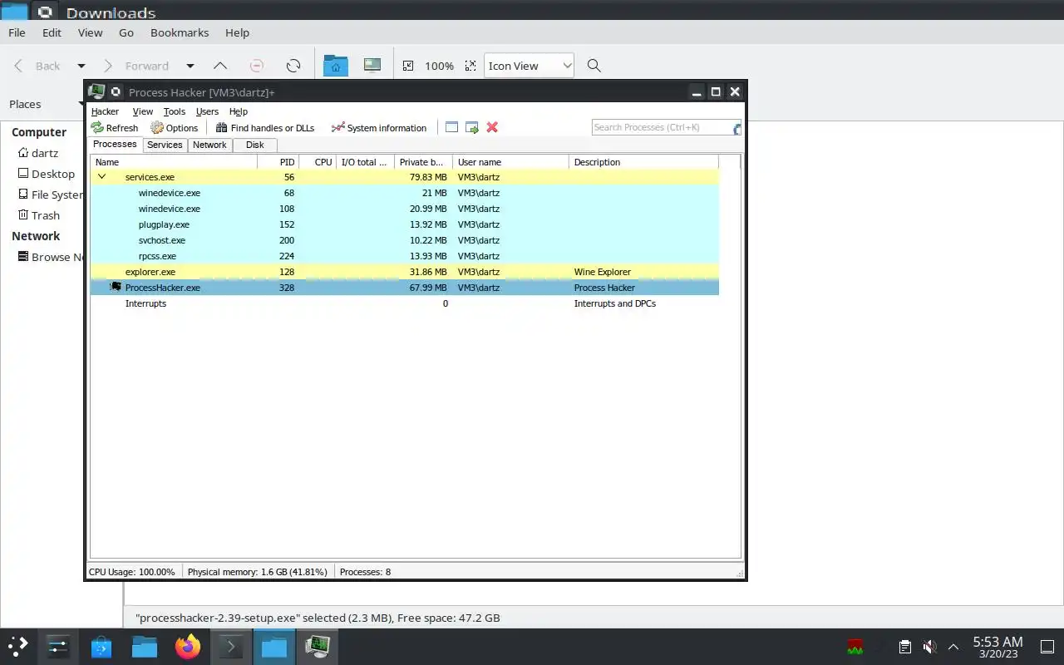Click the normal-size zoom icon left of 100%
The height and width of the screenshot is (665, 1064).
[408, 66]
